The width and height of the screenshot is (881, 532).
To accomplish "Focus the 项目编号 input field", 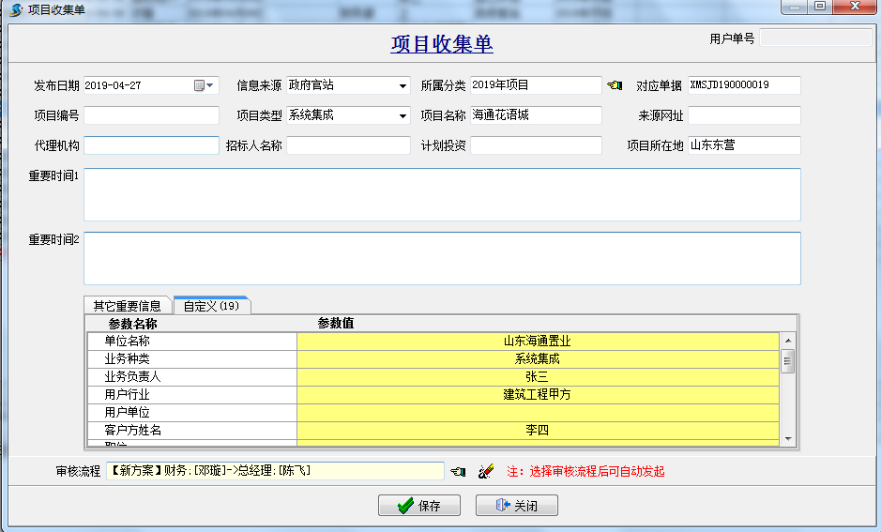I will pyautogui.click(x=151, y=115).
